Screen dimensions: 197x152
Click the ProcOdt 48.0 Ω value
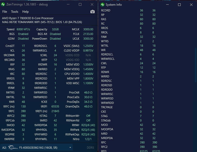(88, 92)
